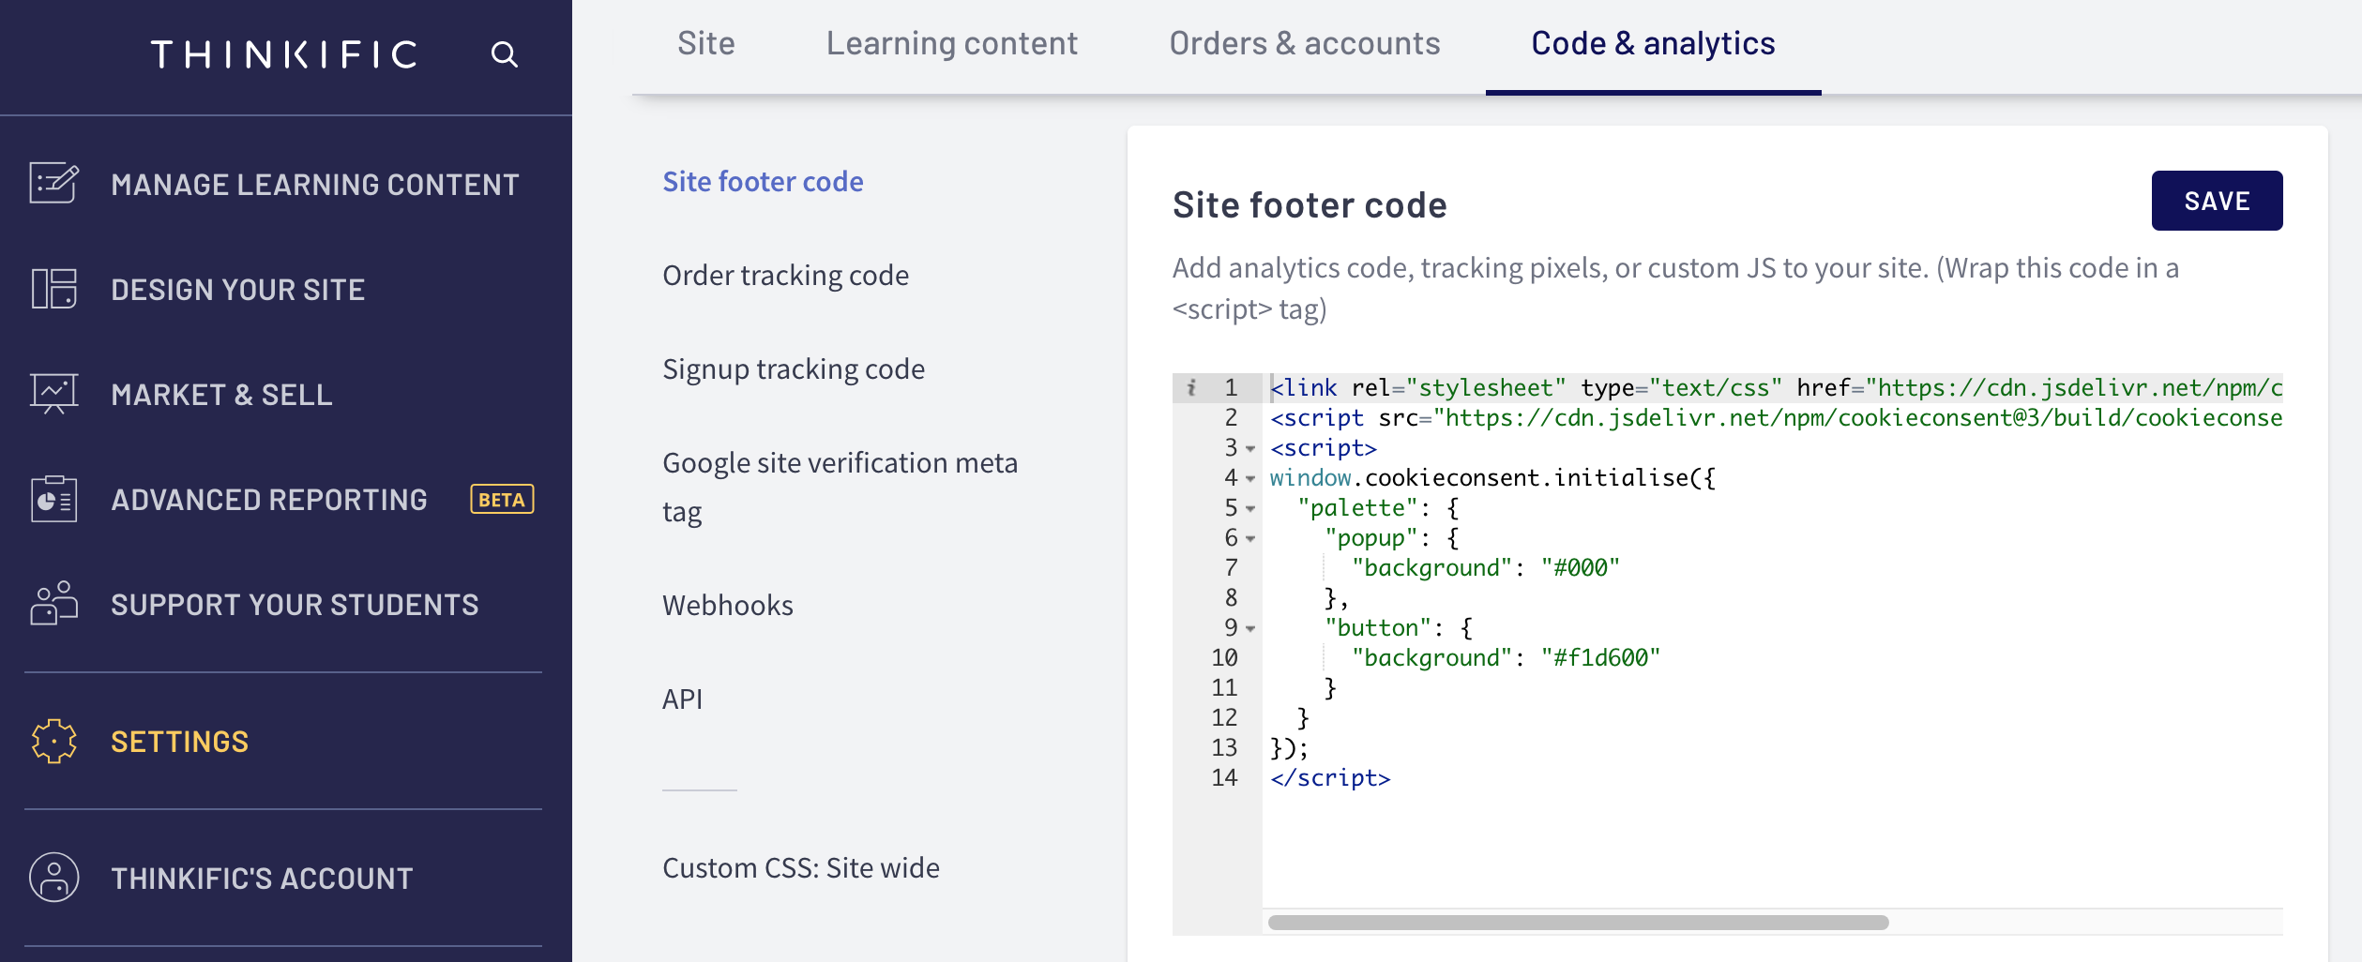This screenshot has width=2362, height=962.
Task: Select the Market & Sell chart icon
Action: click(x=54, y=394)
